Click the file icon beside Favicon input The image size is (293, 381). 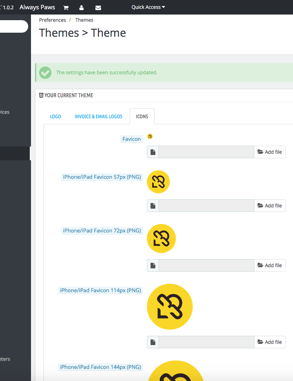(153, 152)
